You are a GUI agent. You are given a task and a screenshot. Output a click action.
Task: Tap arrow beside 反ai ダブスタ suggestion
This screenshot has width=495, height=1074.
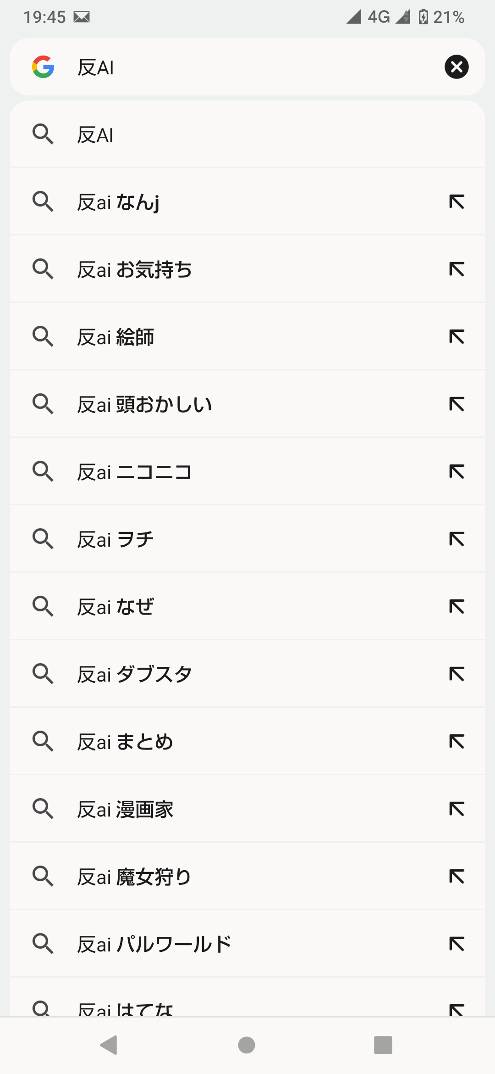click(x=456, y=674)
